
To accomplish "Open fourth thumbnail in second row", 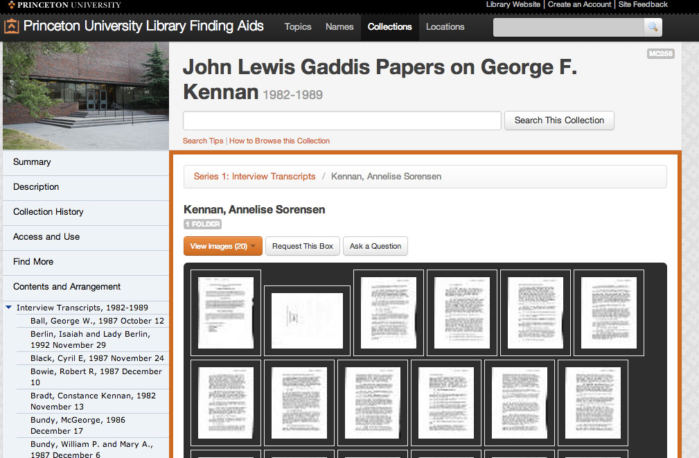I will tap(446, 403).
